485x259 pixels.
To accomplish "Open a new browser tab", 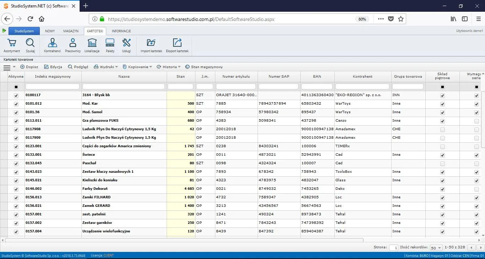I will (x=86, y=6).
